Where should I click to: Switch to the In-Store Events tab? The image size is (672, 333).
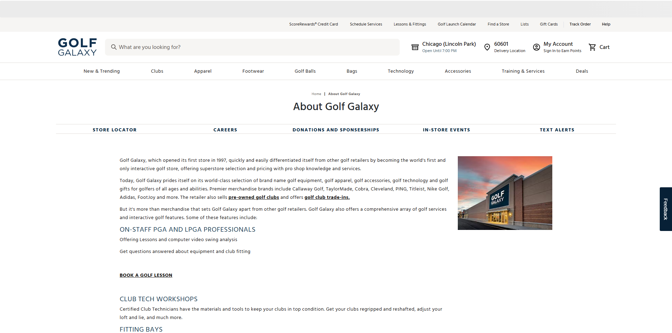(446, 130)
